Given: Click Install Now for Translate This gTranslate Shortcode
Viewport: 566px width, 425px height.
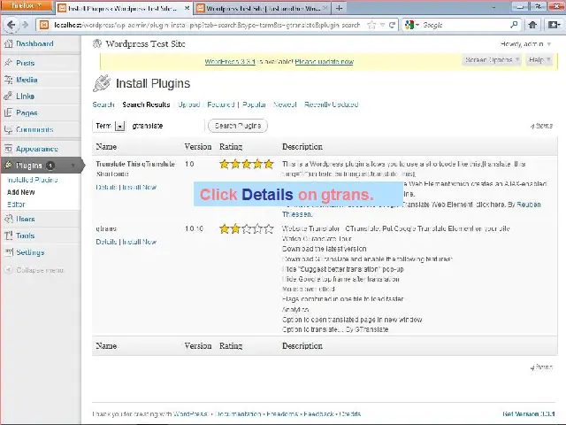Looking at the screenshot, I should [140, 187].
